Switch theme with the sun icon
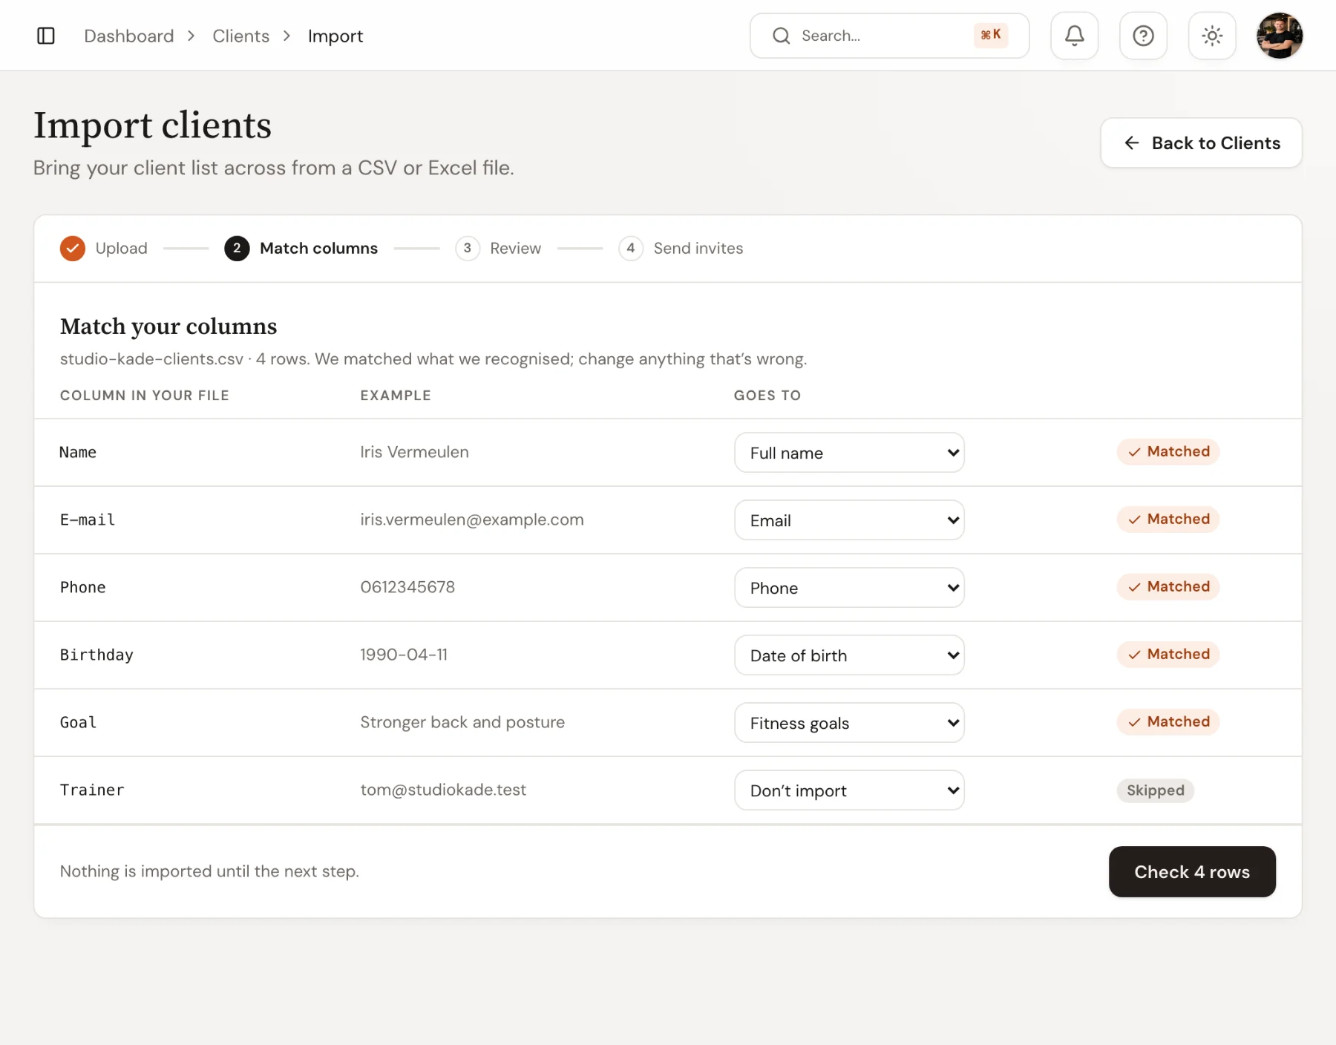The width and height of the screenshot is (1336, 1045). point(1212,36)
